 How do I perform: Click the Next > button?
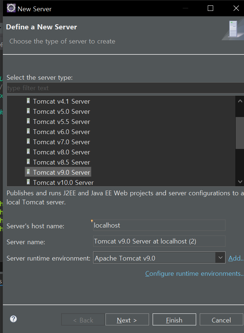127,319
